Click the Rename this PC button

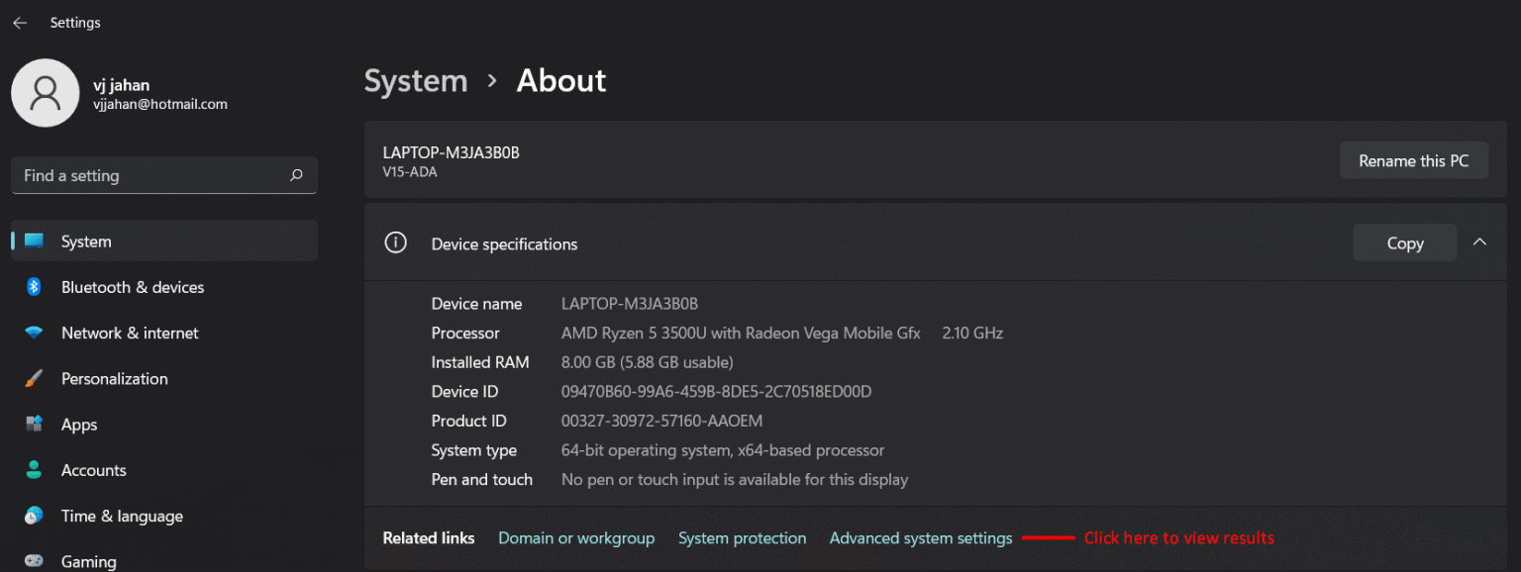click(1414, 160)
